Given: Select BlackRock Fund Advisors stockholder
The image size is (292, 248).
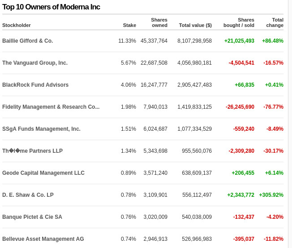Looking at the screenshot, I should [x=35, y=85].
